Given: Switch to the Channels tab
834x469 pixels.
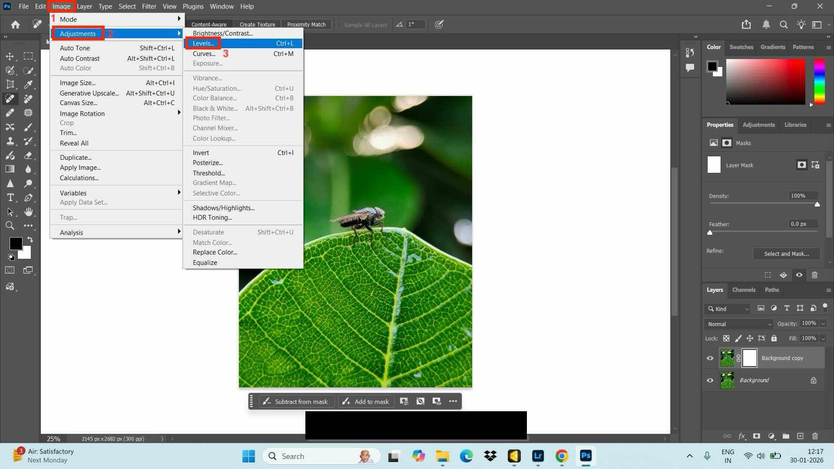Looking at the screenshot, I should click(744, 290).
